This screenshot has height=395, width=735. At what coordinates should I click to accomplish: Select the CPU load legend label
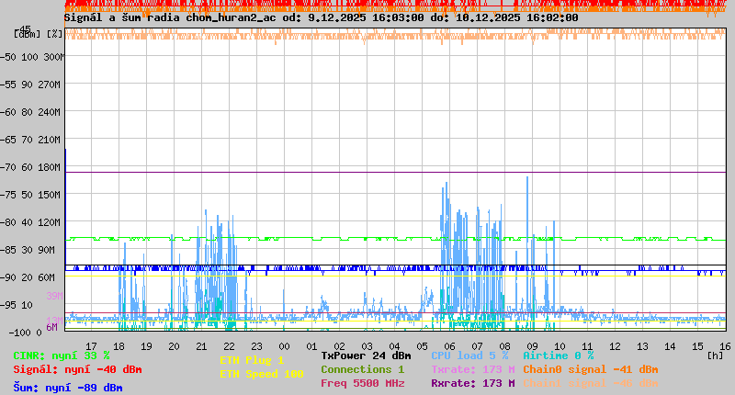469,355
